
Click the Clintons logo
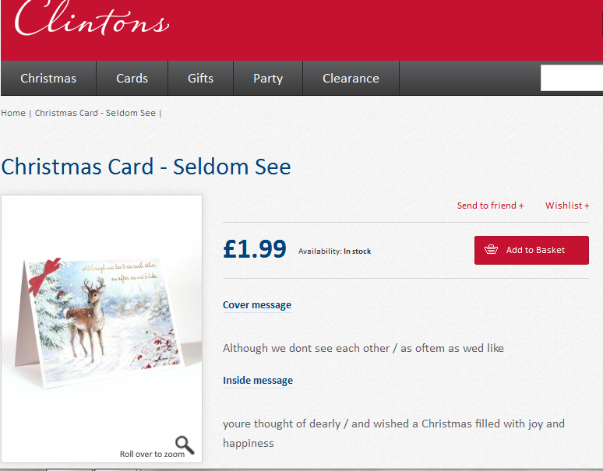[91, 19]
